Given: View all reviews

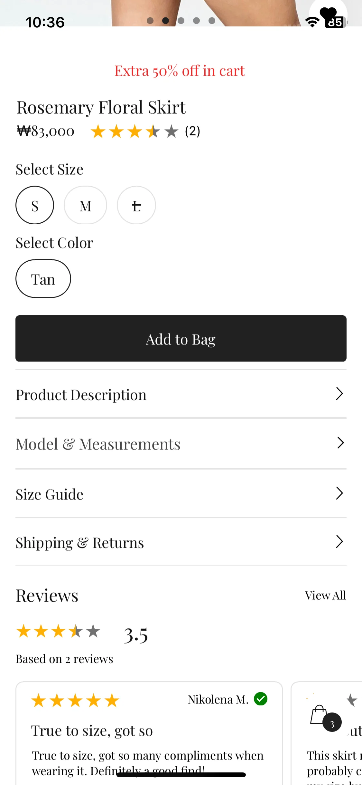Looking at the screenshot, I should (325, 595).
